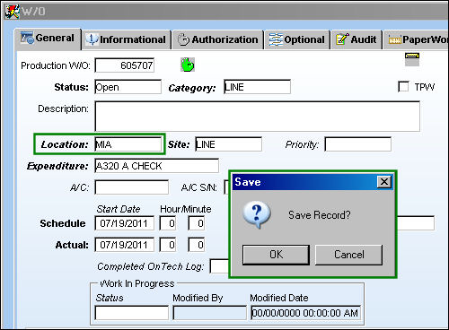Screen dimensions: 449x330
Task: Click the Schedule hour field
Action: point(168,223)
